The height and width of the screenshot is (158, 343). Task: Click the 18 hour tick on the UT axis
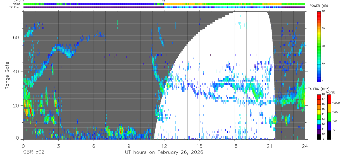(235, 145)
